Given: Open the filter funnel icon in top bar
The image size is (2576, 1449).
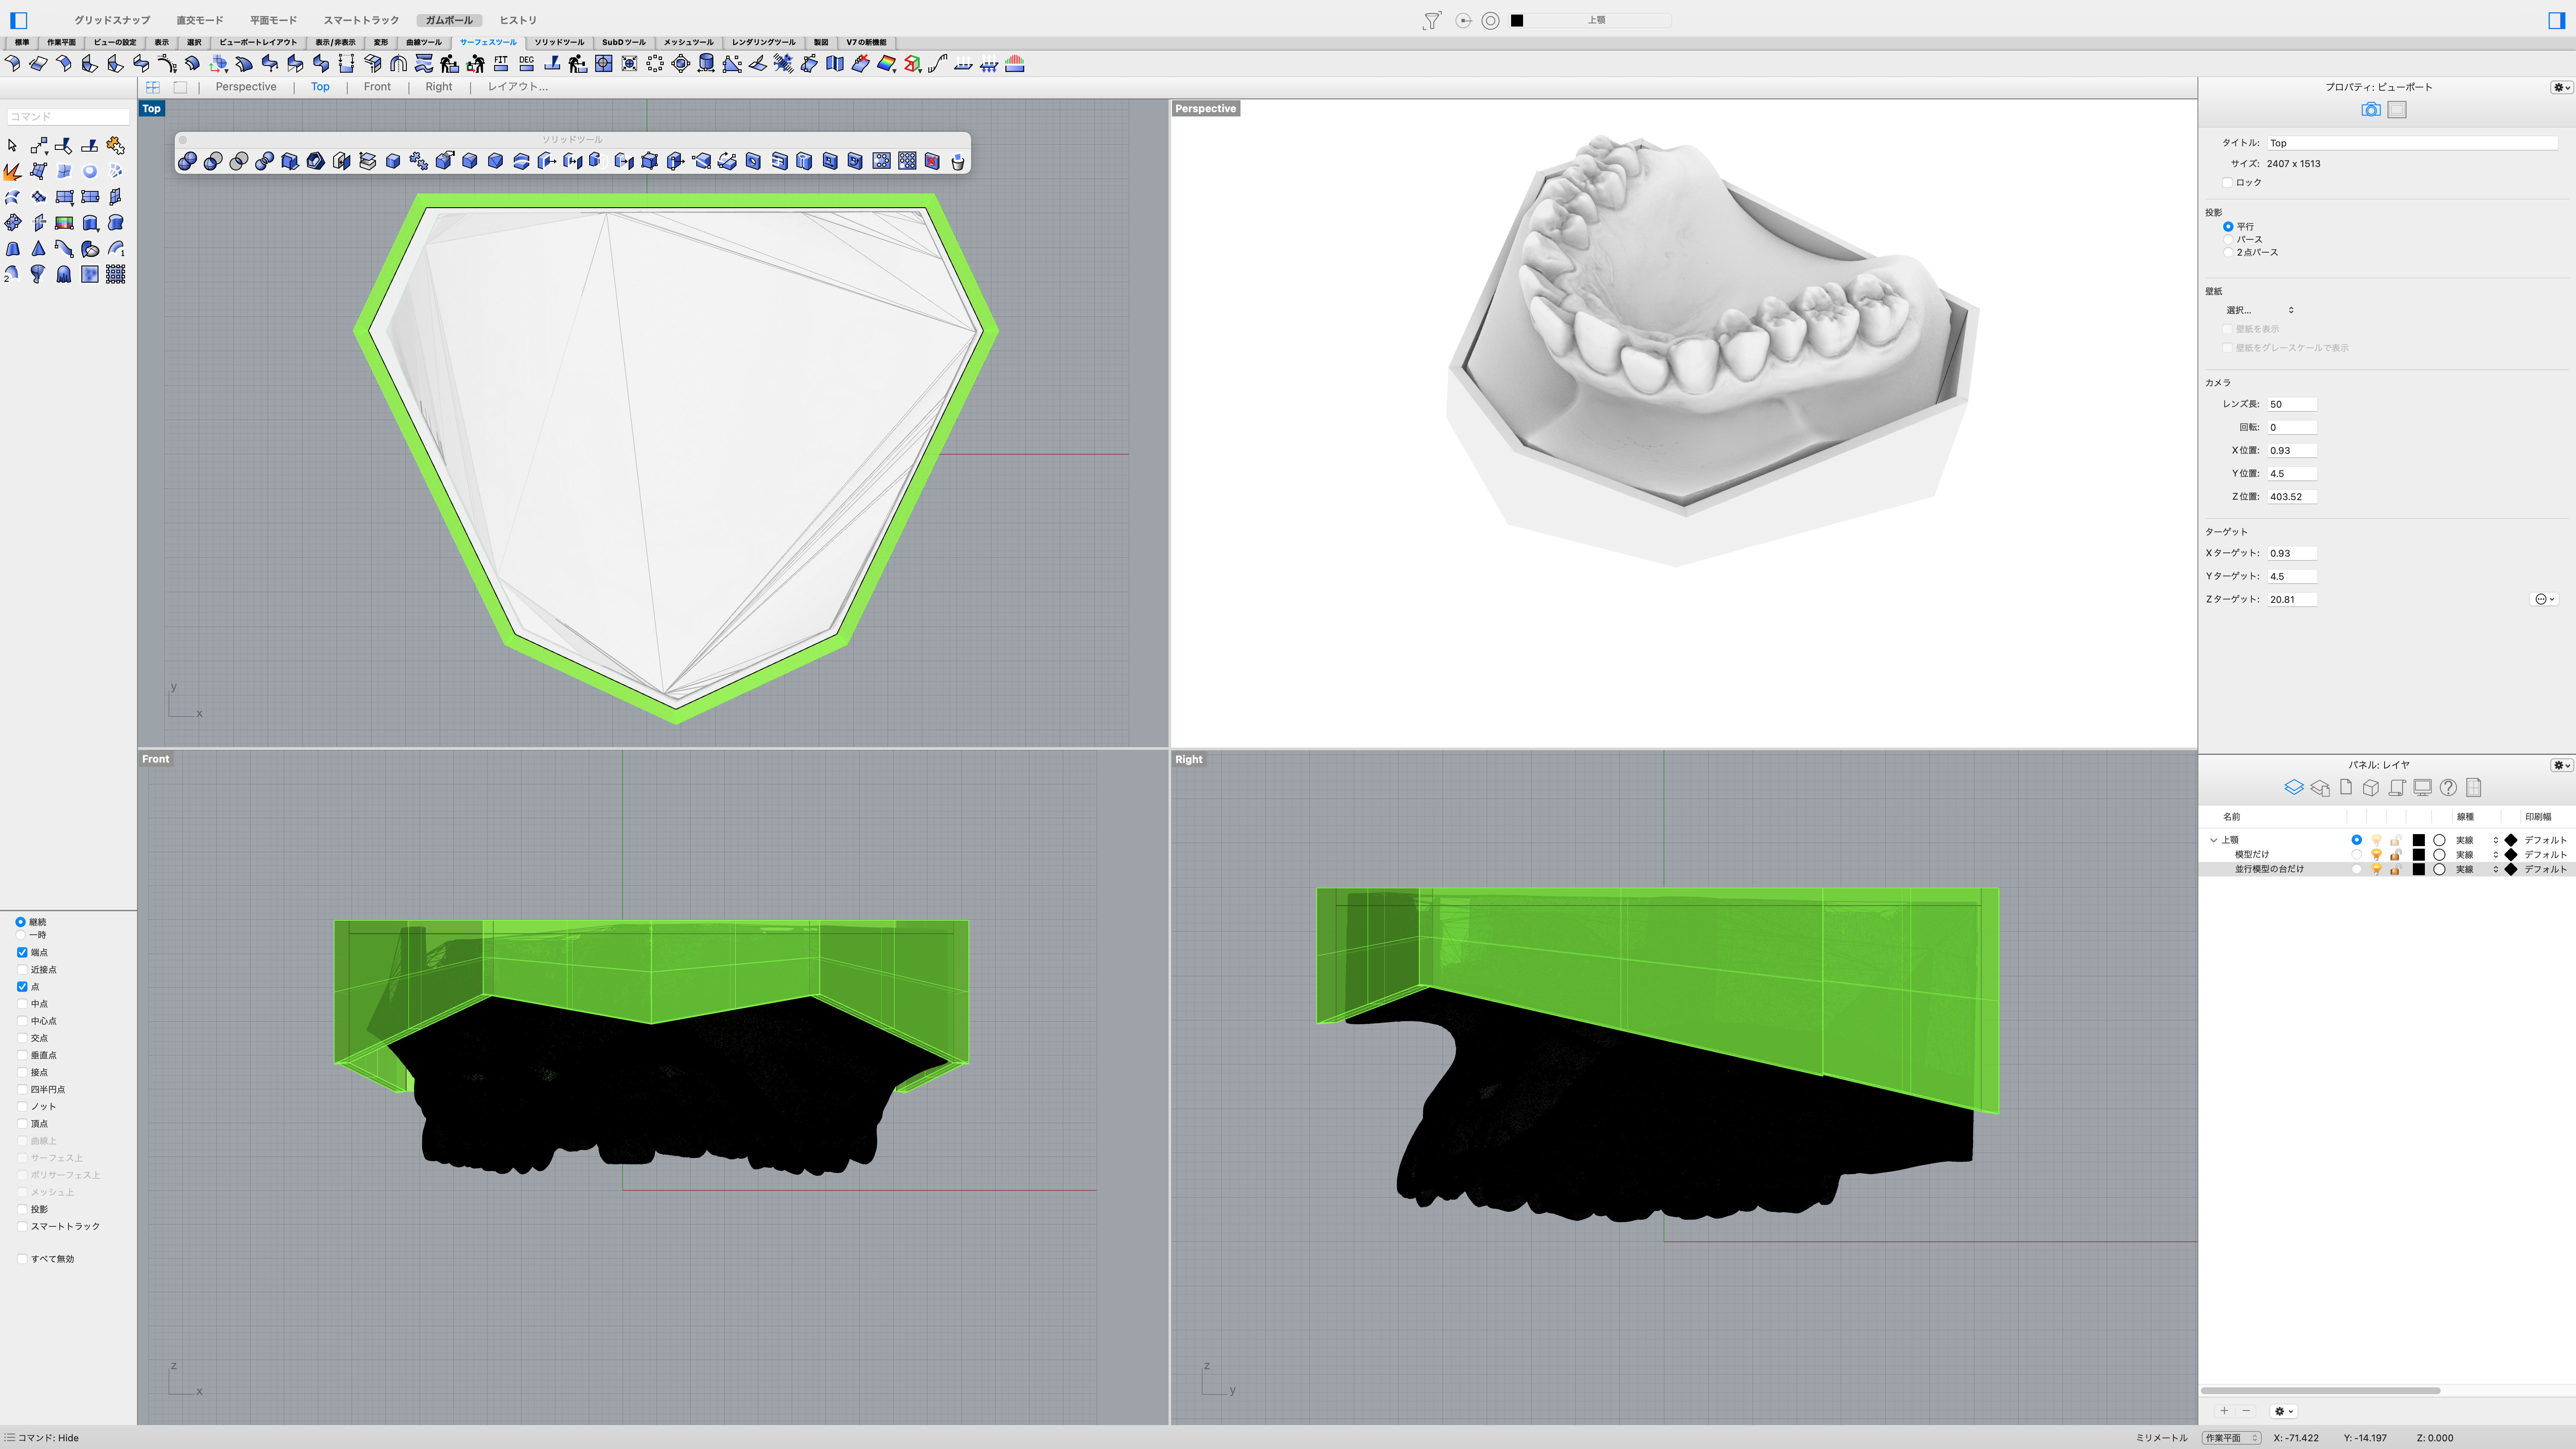Looking at the screenshot, I should tap(1432, 20).
